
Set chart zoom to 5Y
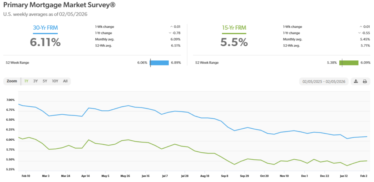point(45,81)
